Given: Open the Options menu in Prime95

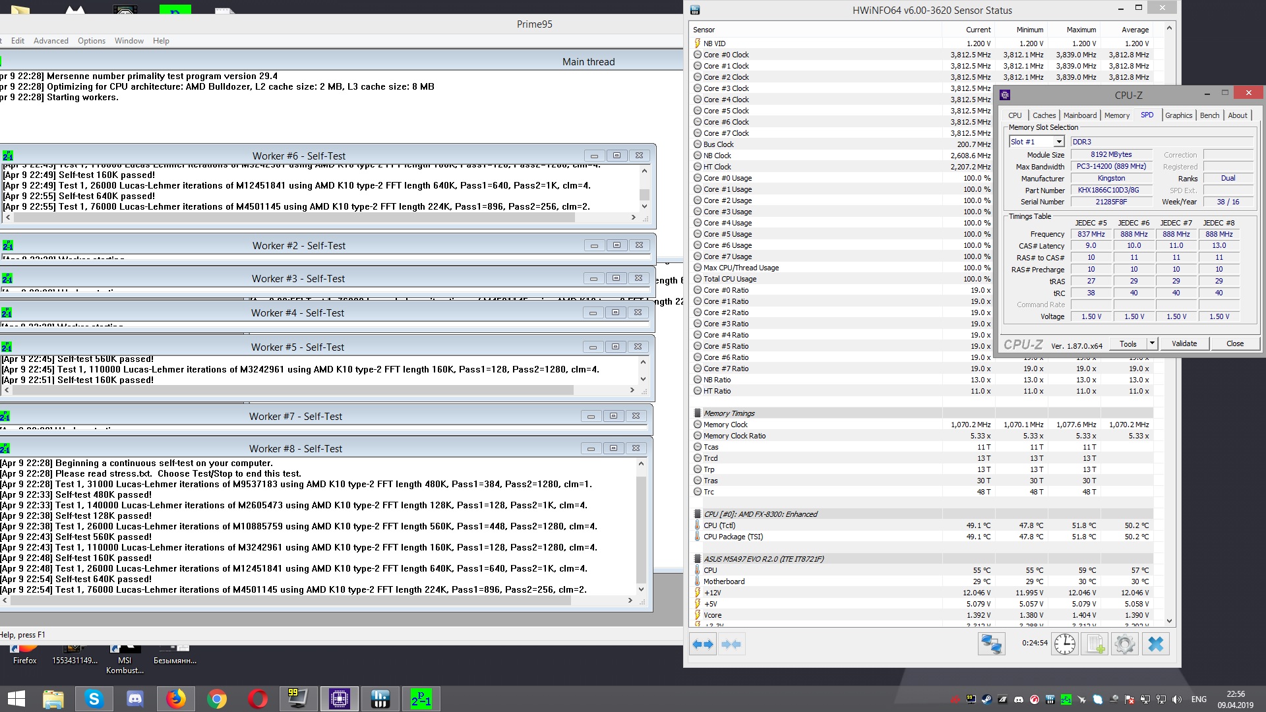Looking at the screenshot, I should (x=91, y=41).
